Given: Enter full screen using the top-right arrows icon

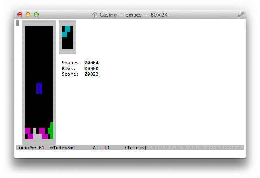Looking at the screenshot, I should (241, 15).
